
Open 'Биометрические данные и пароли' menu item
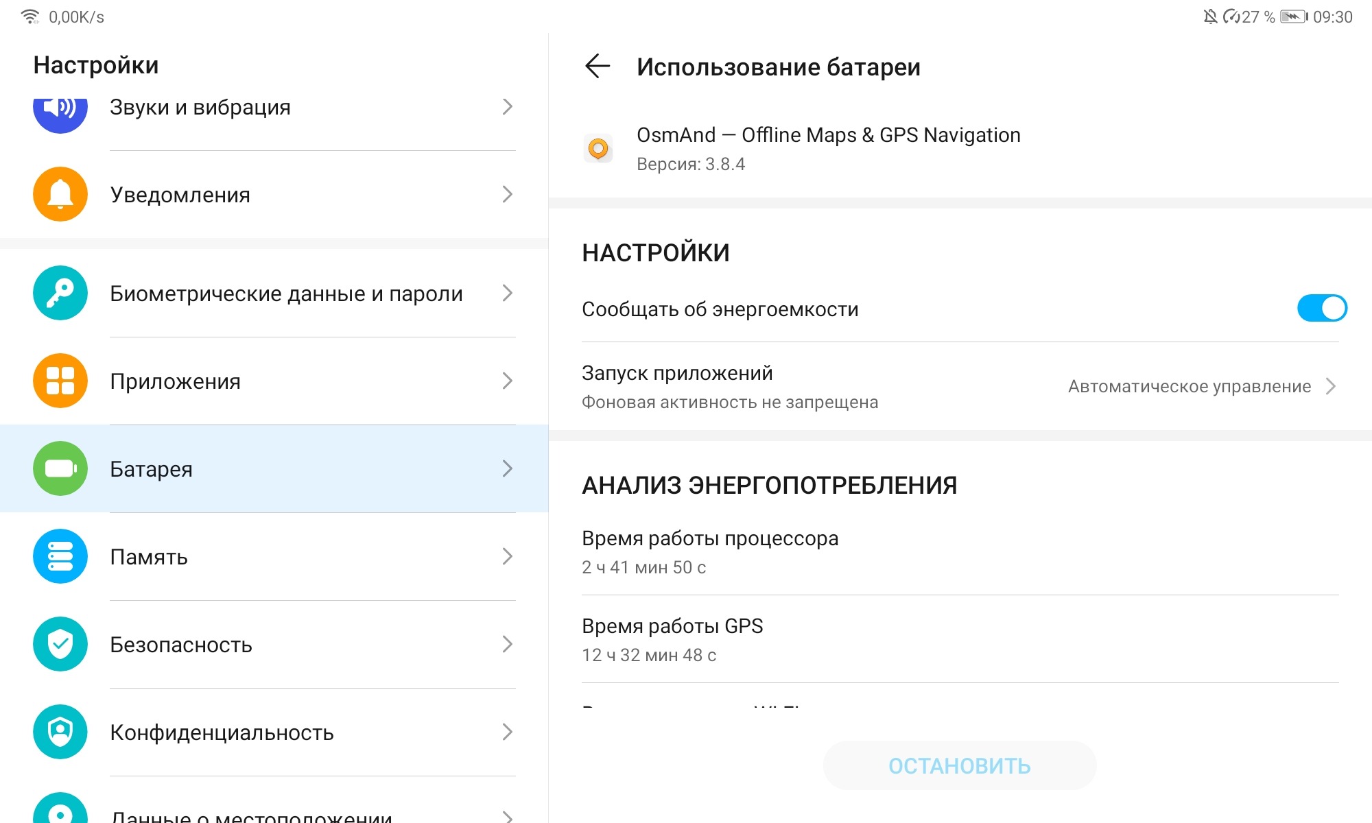[x=286, y=294]
